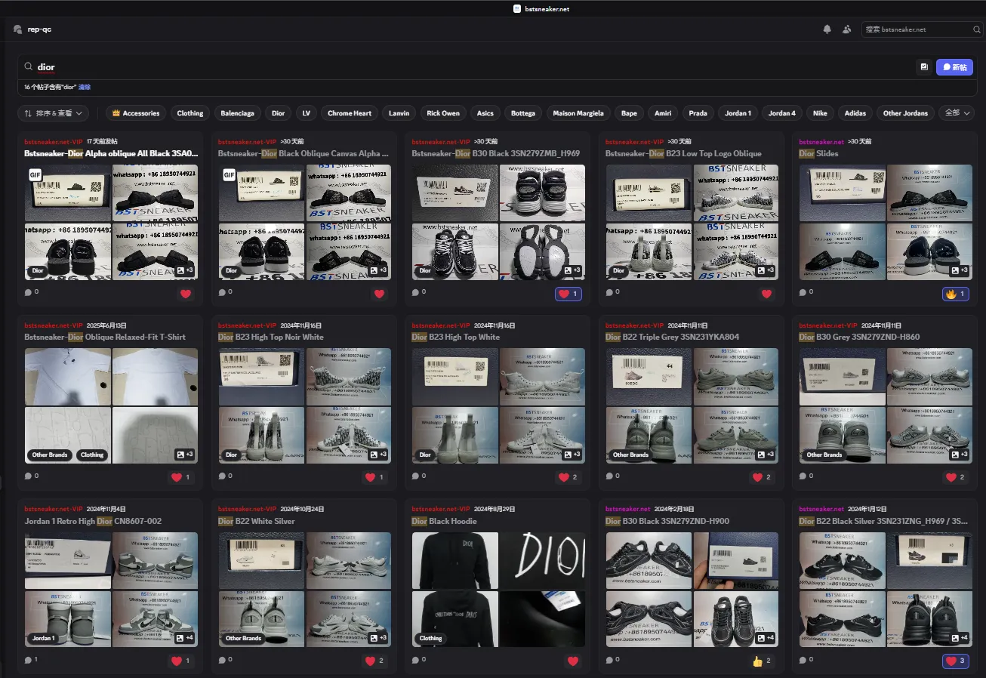Viewport: 986px width, 678px height.
Task: Click the magnifier icon in server search
Action: pyautogui.click(x=978, y=29)
